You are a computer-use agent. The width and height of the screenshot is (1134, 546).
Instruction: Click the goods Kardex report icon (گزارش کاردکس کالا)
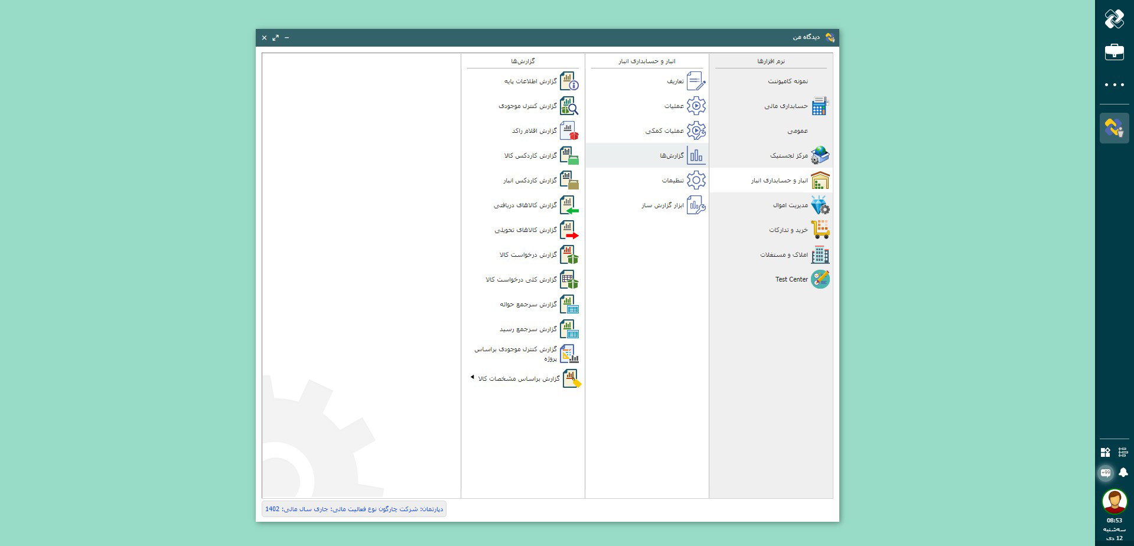click(569, 156)
